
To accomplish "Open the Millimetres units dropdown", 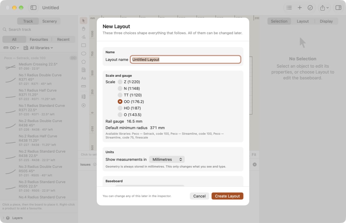I will tap(167, 159).
